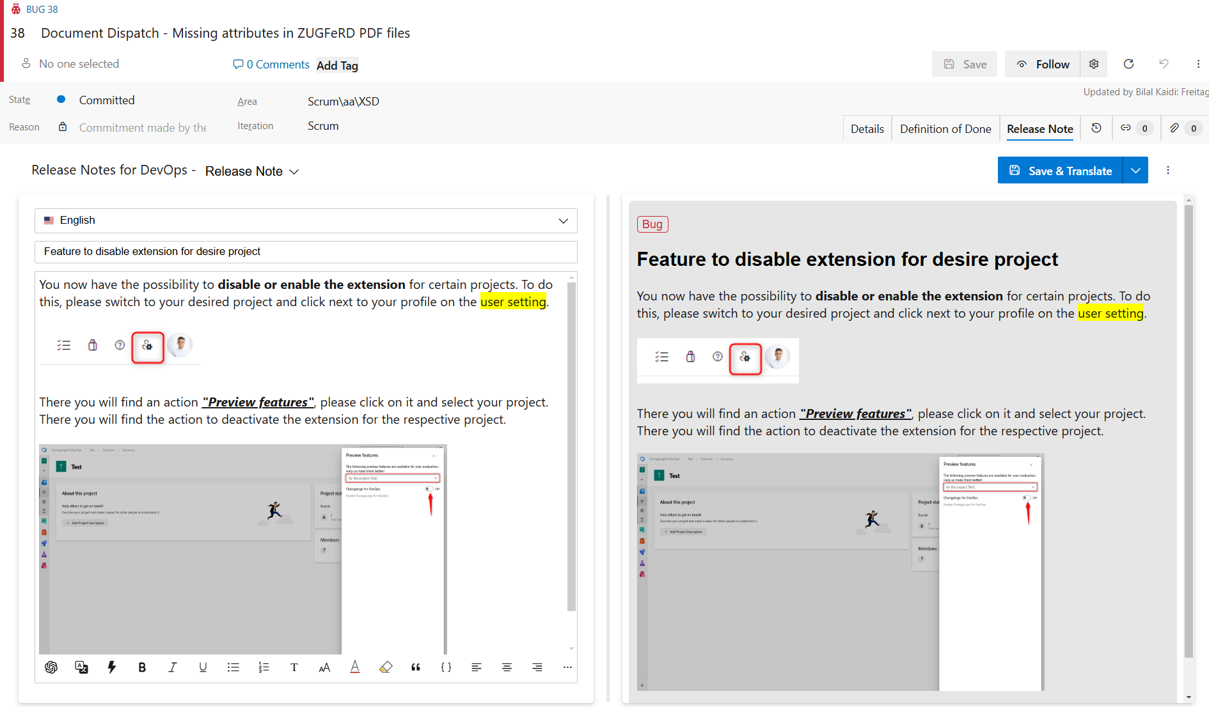The width and height of the screenshot is (1209, 712).
Task: Switch to the Details tab
Action: pyautogui.click(x=867, y=128)
